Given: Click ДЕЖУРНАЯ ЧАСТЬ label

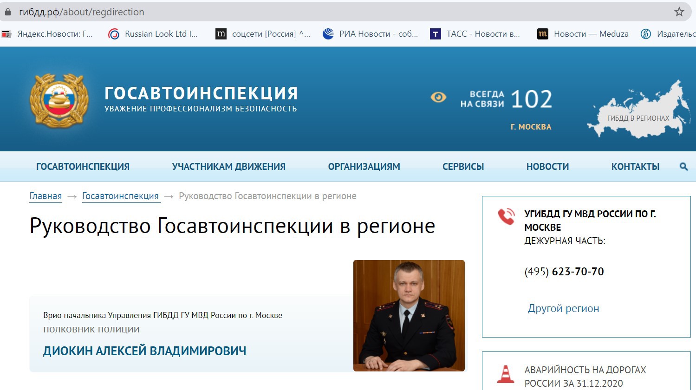Looking at the screenshot, I should 565,241.
